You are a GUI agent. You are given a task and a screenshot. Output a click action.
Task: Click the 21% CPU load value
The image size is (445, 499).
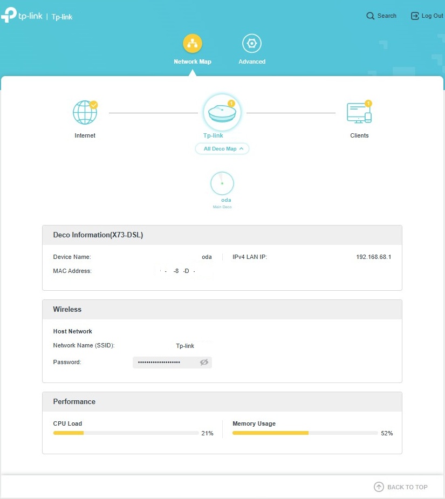point(207,433)
